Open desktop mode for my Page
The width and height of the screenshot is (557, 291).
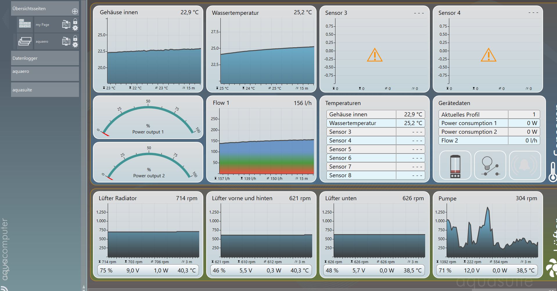coord(66,25)
